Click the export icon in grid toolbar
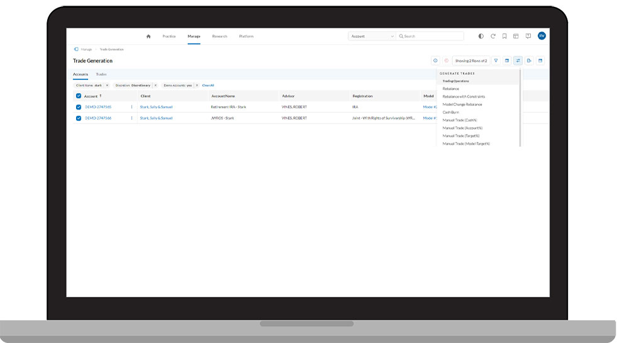Viewport: 617px width, 343px height. tap(529, 61)
